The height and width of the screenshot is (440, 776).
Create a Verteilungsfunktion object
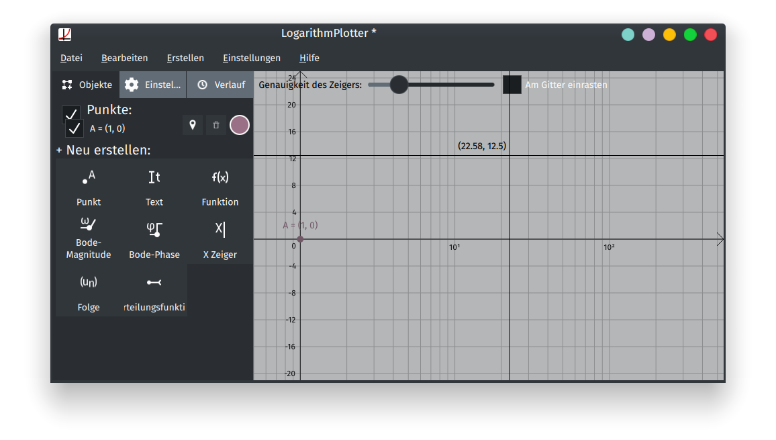[154, 290]
